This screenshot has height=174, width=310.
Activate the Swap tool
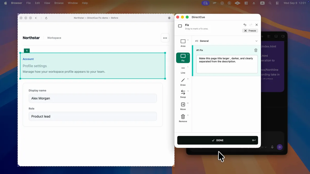coord(183,94)
